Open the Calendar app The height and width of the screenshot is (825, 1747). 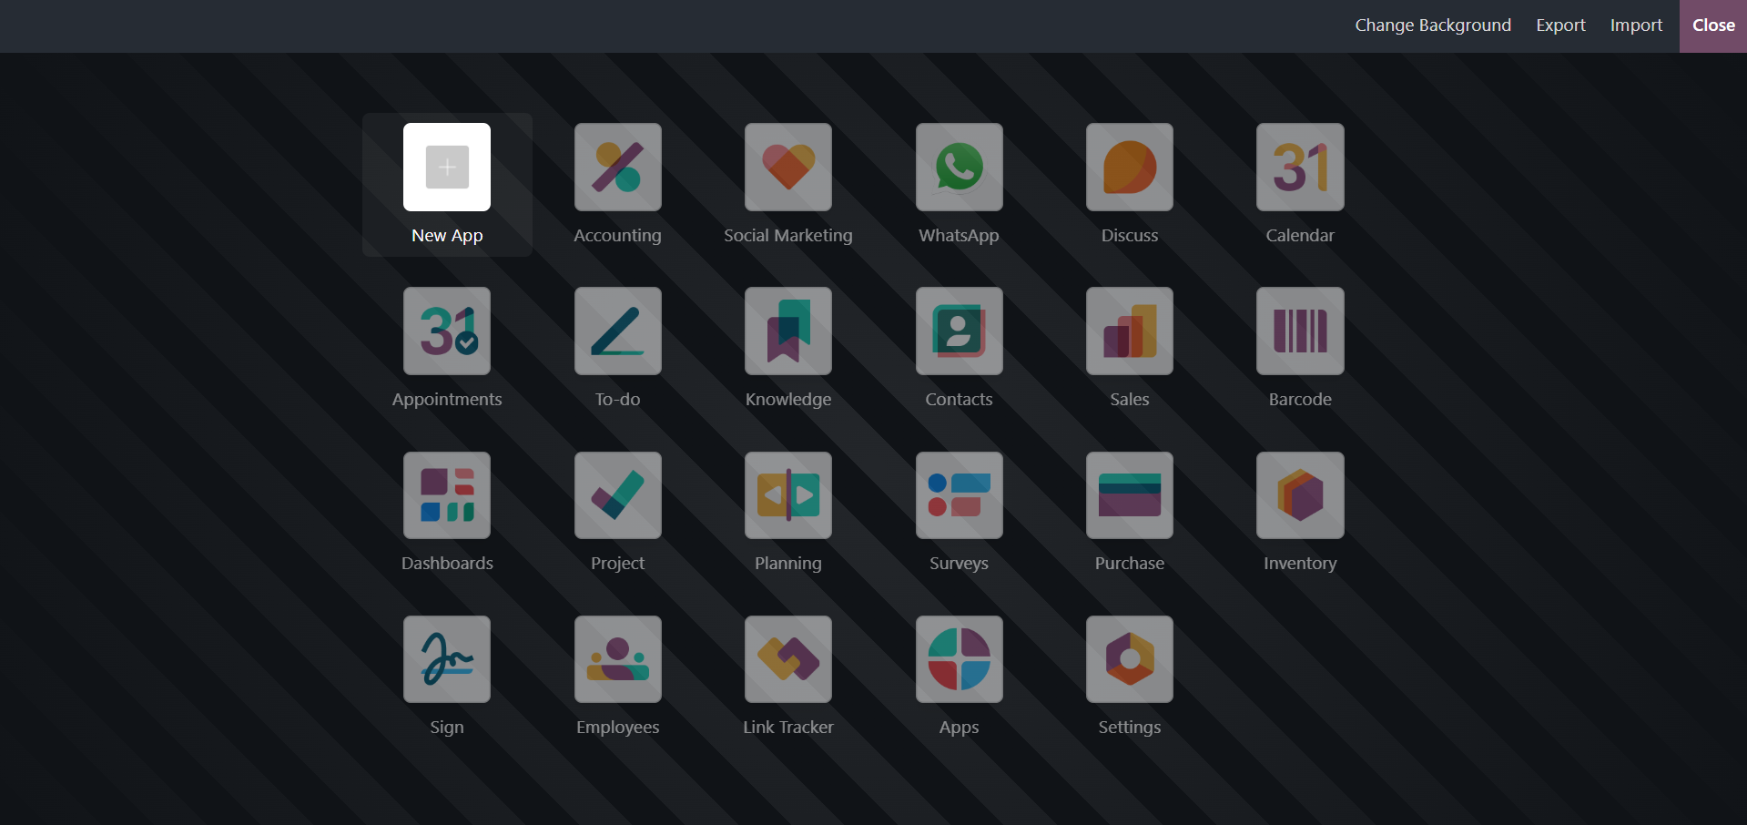coord(1299,168)
